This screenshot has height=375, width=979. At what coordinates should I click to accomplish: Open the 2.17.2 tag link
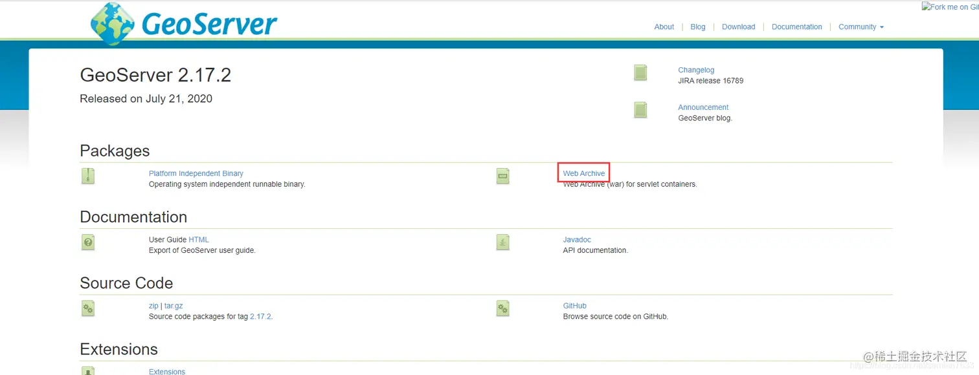coord(260,317)
